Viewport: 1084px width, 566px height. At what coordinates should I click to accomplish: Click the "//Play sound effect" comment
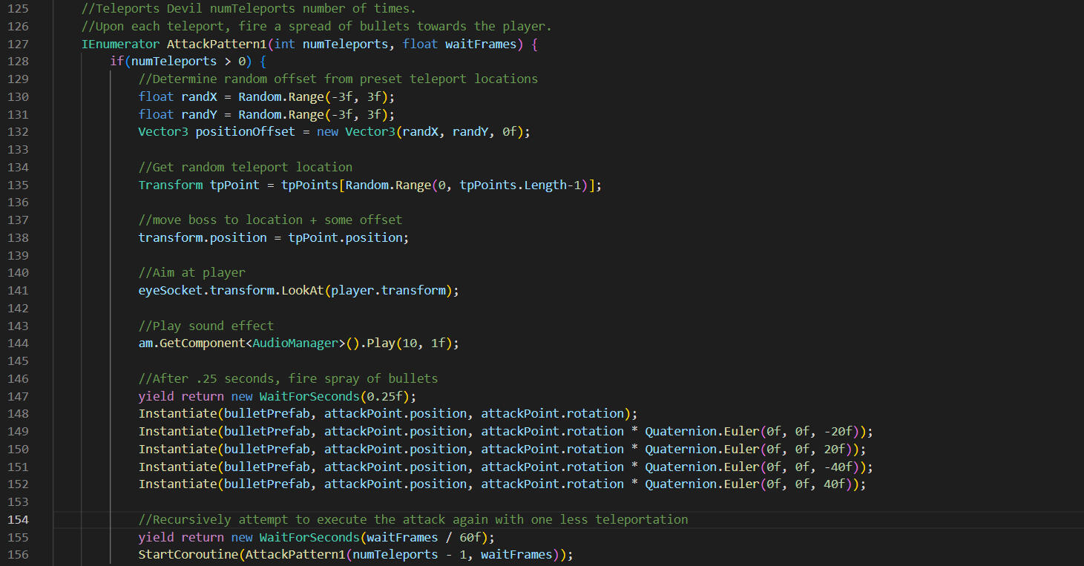tap(206, 326)
